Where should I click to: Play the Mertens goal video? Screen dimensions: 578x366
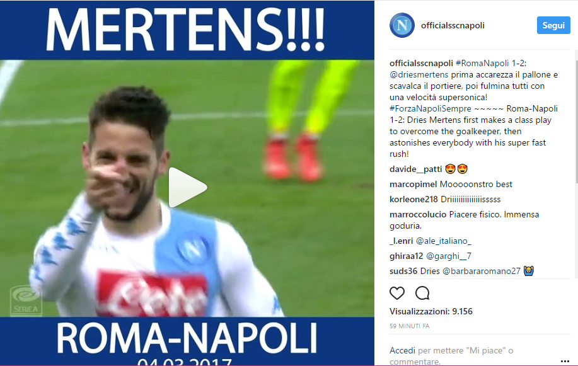188,187
